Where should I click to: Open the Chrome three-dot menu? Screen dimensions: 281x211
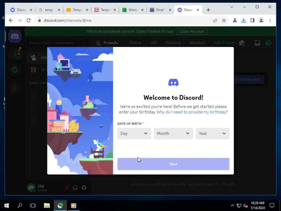270,20
